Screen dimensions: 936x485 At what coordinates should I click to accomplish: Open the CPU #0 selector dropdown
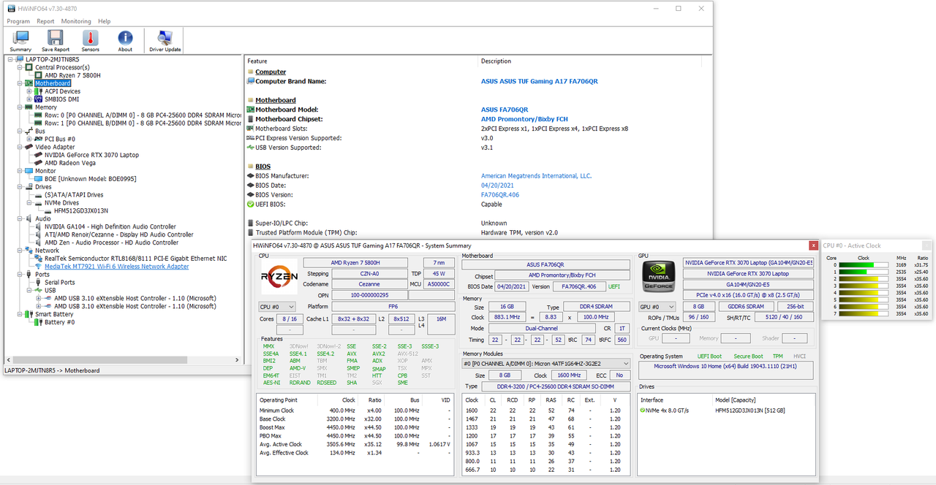pos(278,307)
